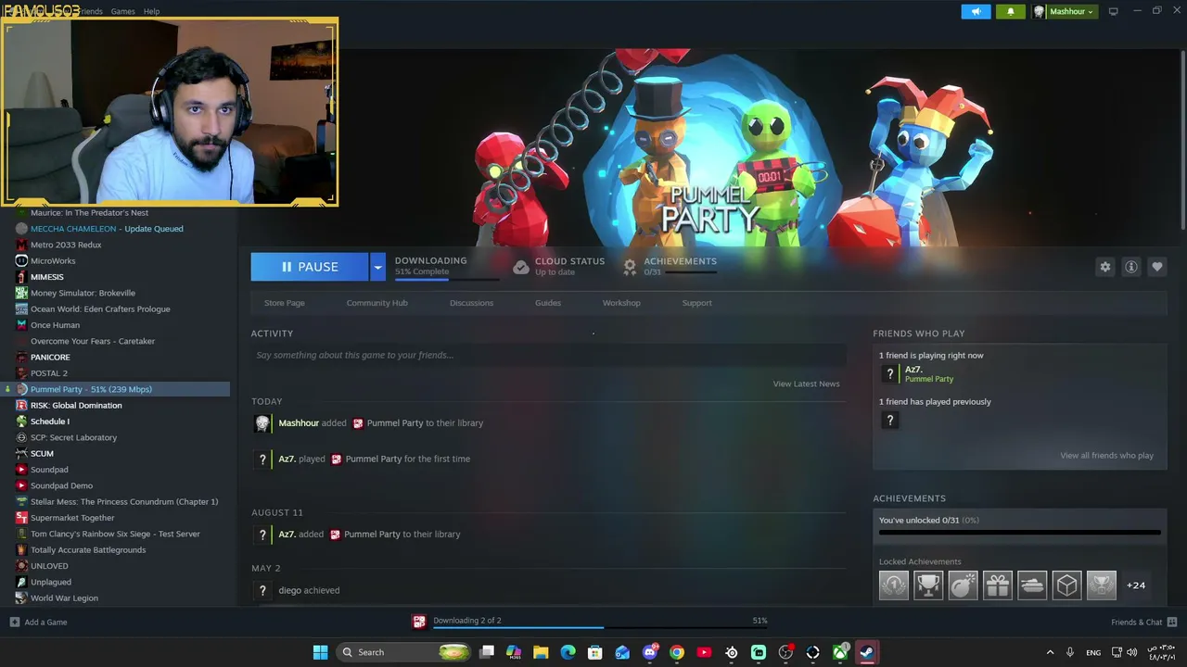Image resolution: width=1187 pixels, height=667 pixels.
Task: Show the +24 more locked achievements
Action: tap(1136, 585)
